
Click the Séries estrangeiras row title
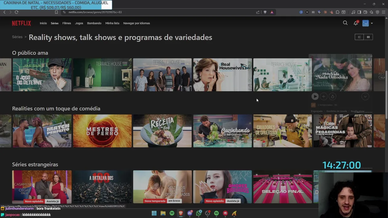point(35,164)
